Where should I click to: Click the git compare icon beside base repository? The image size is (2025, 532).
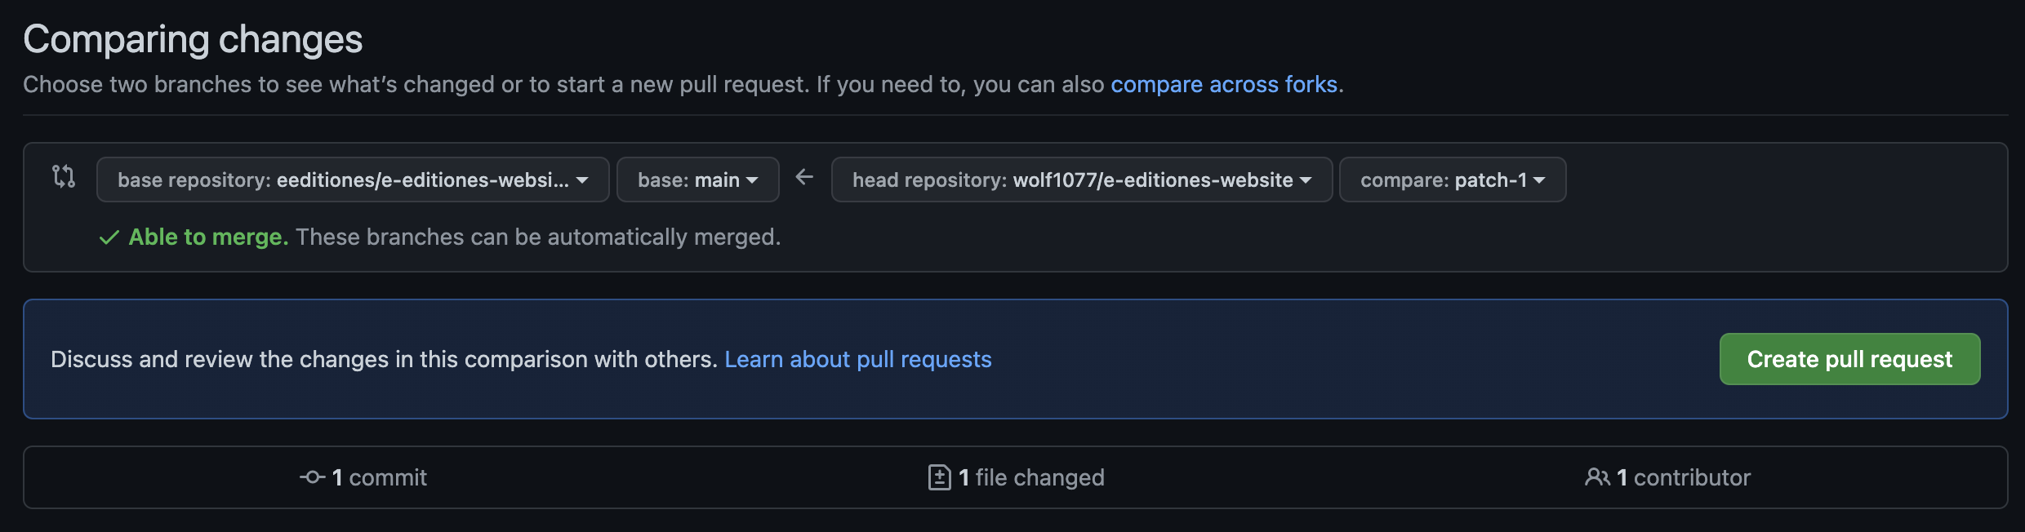[x=64, y=176]
